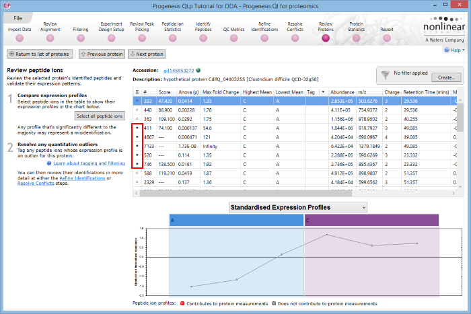Click the globe icon beside accession

[x=198, y=70]
